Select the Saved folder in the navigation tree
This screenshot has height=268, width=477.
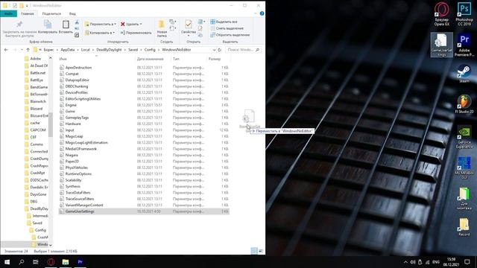point(34,223)
